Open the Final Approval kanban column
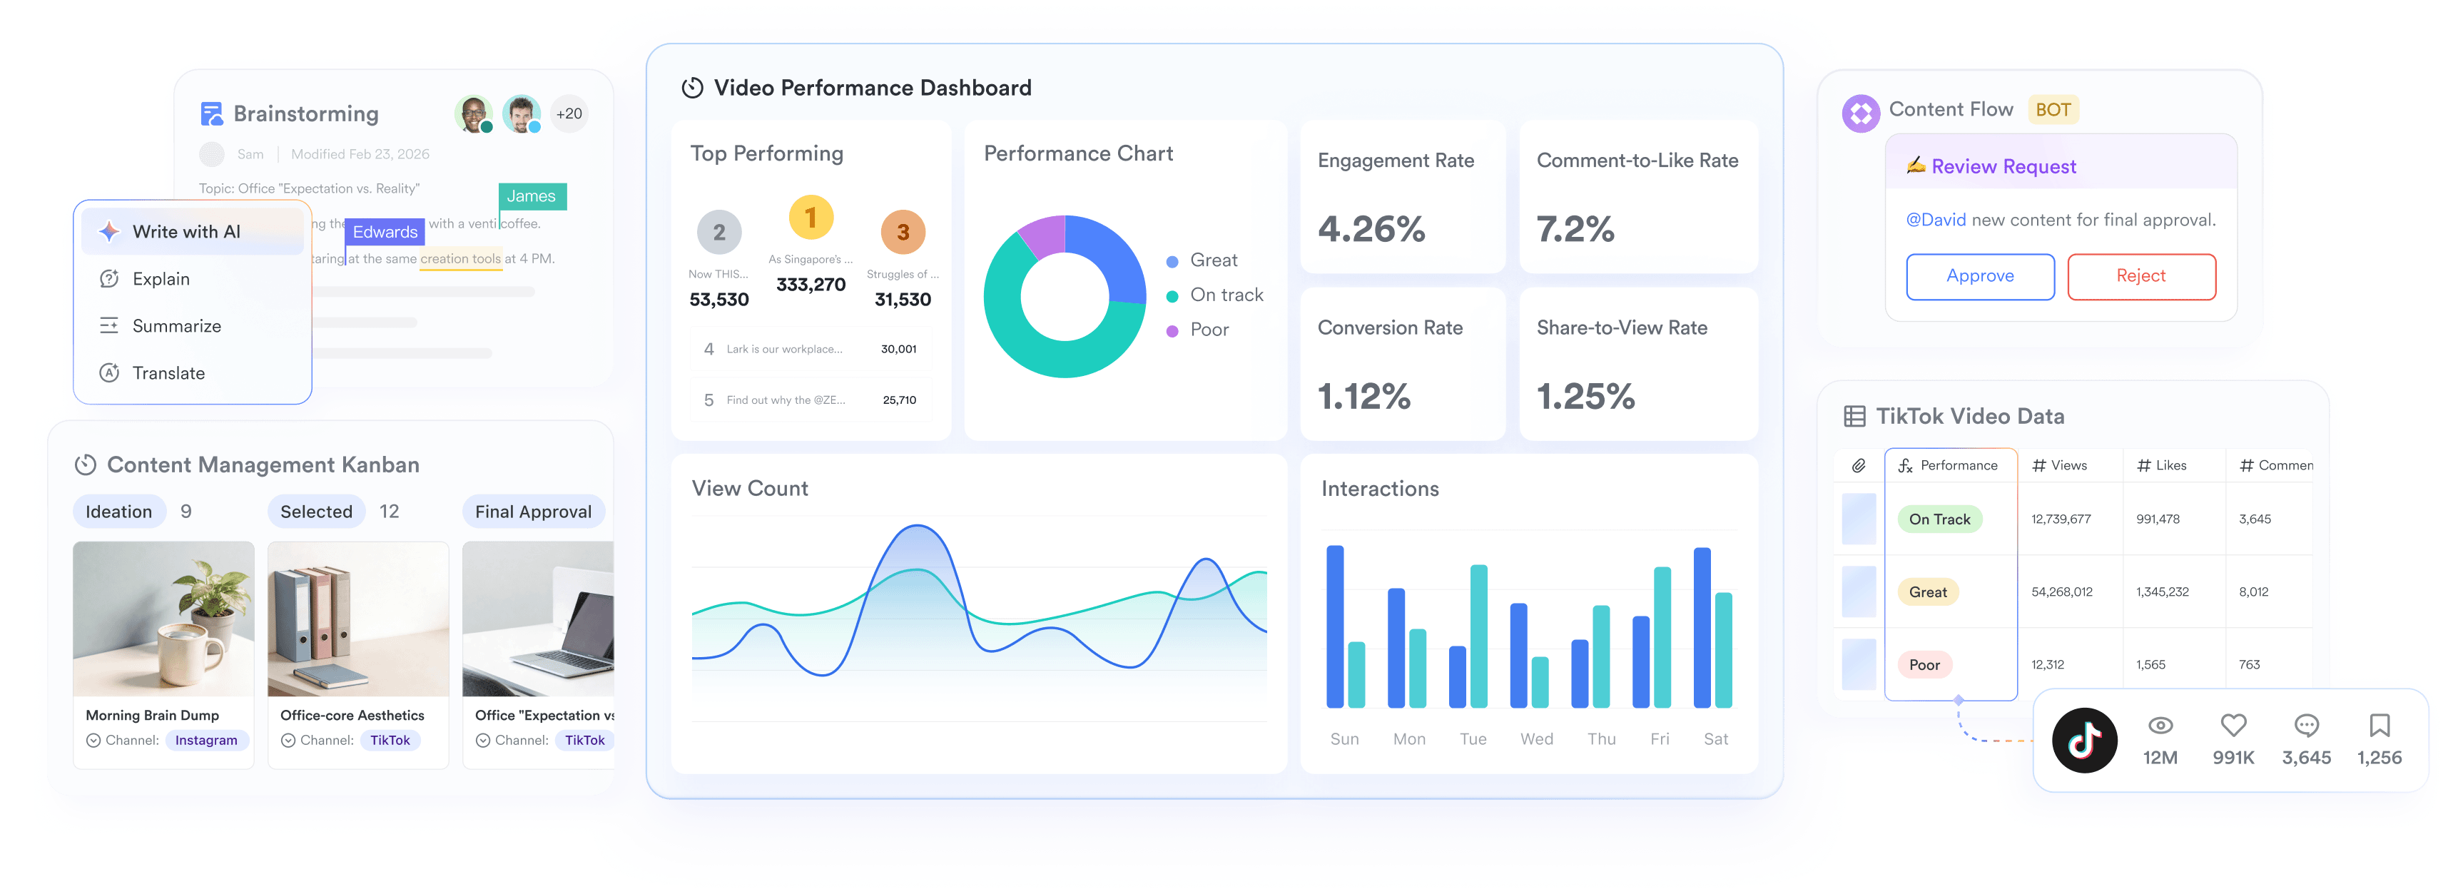This screenshot has width=2443, height=894. coord(533,512)
